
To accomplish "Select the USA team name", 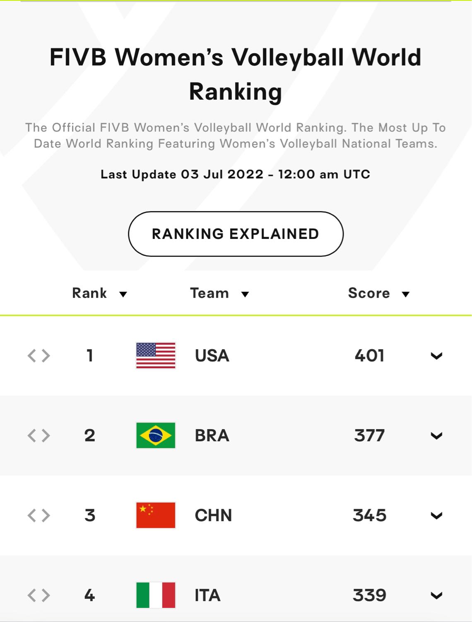I will tap(212, 356).
